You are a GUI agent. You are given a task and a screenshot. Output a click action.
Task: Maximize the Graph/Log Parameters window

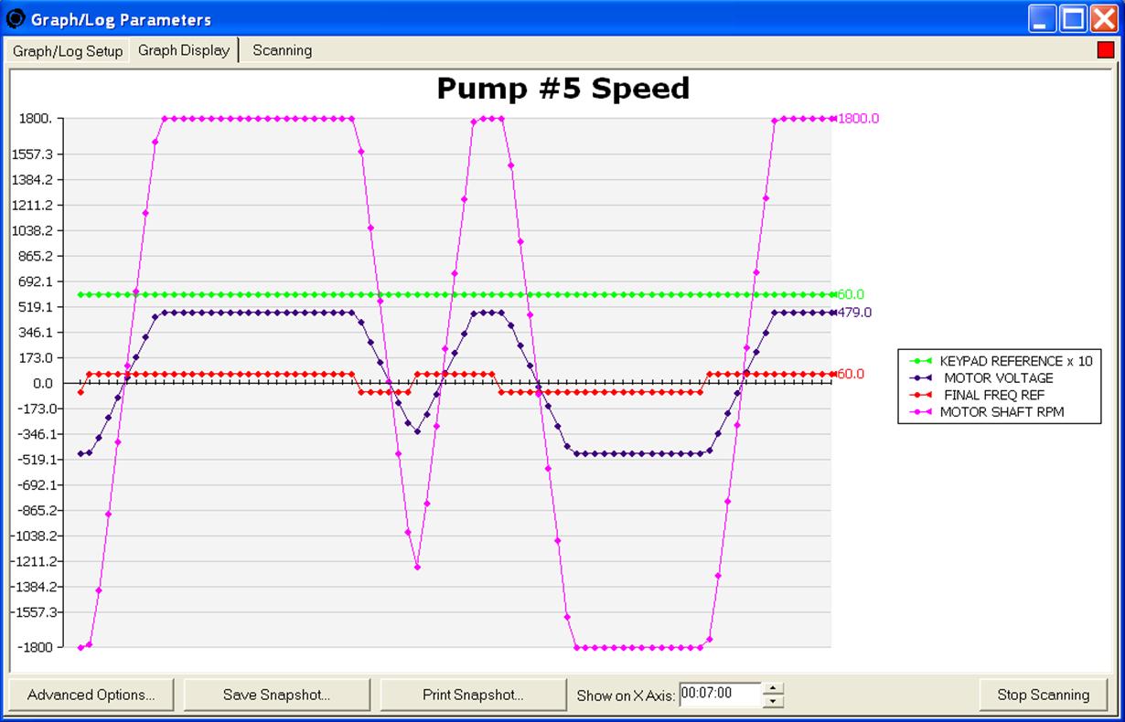click(x=1073, y=18)
